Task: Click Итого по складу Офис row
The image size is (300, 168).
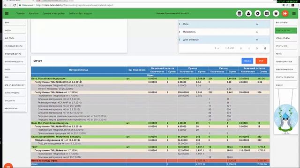Action: (150, 161)
